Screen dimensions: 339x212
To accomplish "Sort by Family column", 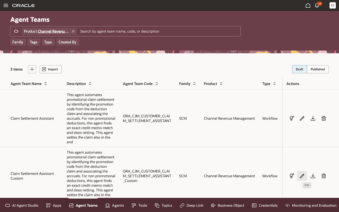I will [x=194, y=84].
